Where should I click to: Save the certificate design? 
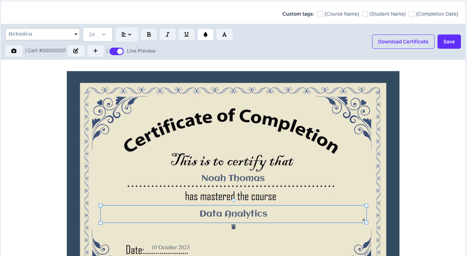coord(449,42)
